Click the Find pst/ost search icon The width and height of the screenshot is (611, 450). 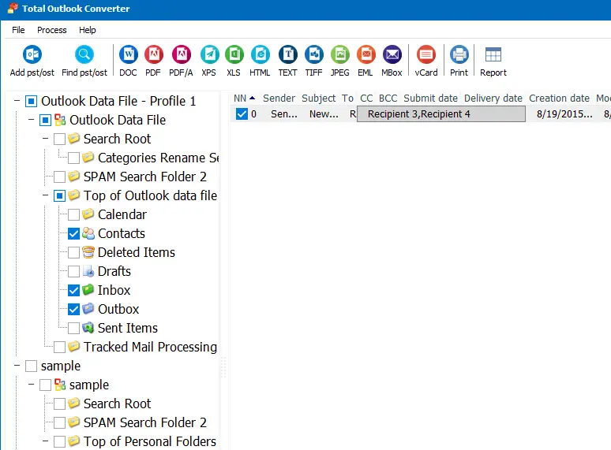84,55
